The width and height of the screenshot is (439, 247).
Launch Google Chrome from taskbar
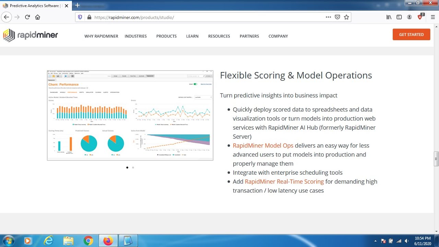pyautogui.click(x=88, y=241)
